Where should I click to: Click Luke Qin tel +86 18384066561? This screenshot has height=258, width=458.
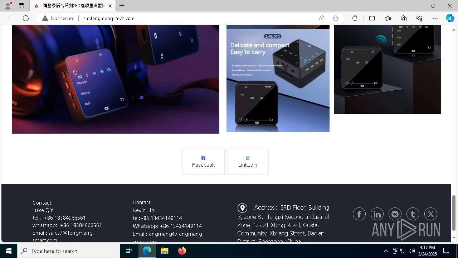(x=59, y=218)
